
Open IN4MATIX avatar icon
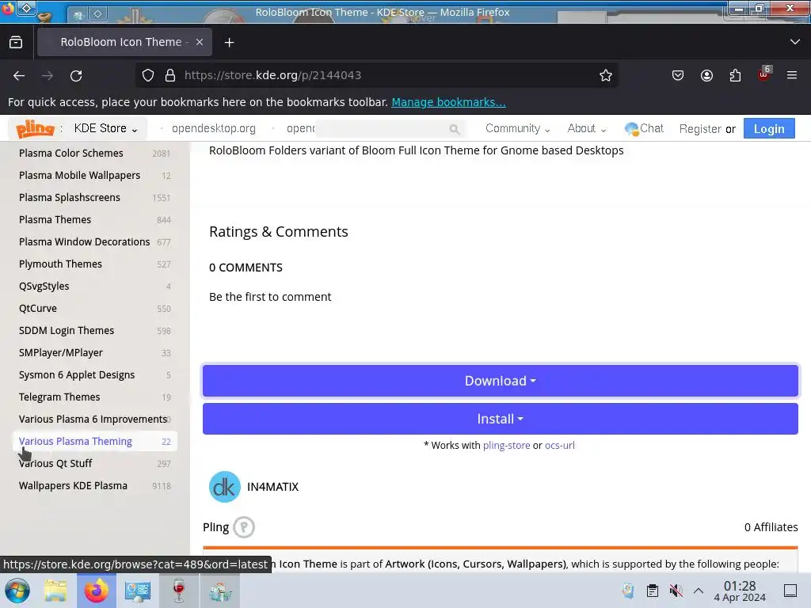(224, 487)
